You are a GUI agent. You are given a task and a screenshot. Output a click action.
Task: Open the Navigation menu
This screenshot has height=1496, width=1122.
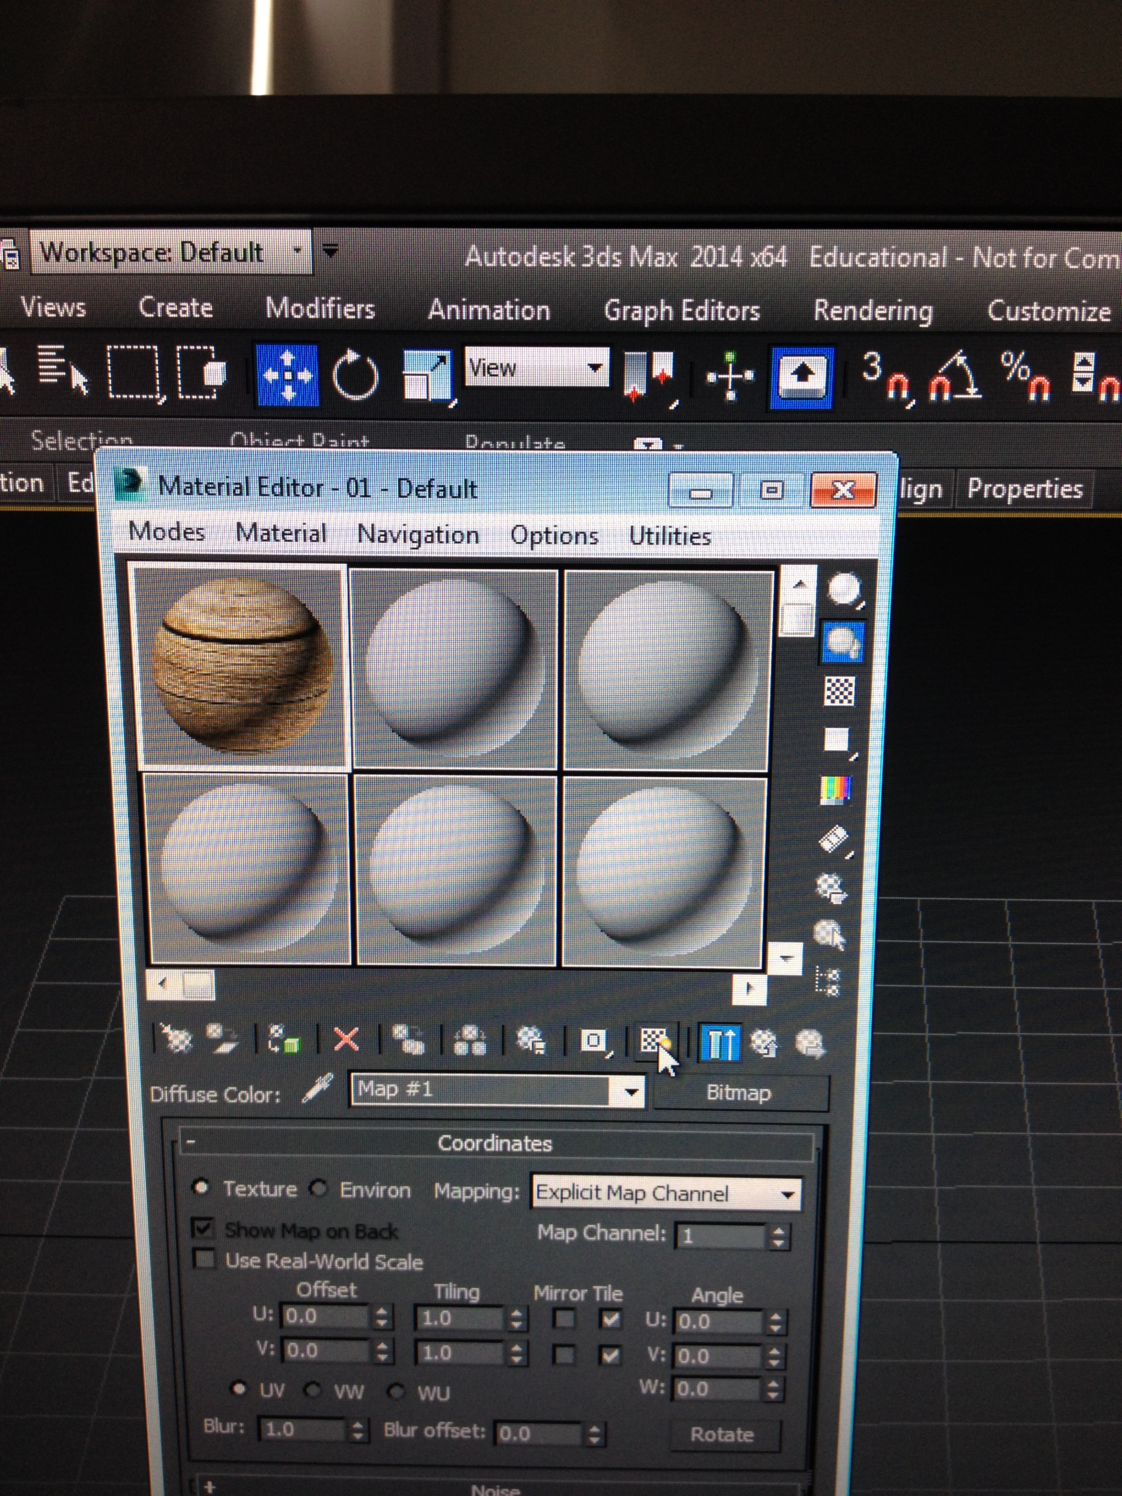coord(418,534)
